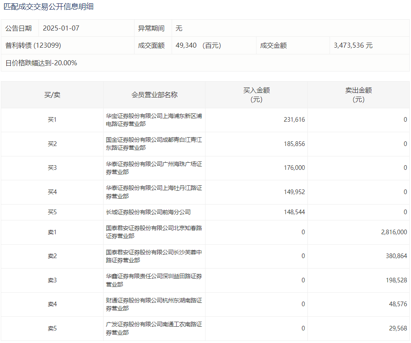
Task: Select the 成交金额 value 3,473,536 元
Action: tap(353, 46)
